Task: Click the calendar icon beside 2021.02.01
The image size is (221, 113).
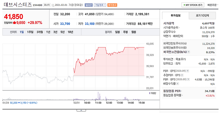Action: coord(53,5)
